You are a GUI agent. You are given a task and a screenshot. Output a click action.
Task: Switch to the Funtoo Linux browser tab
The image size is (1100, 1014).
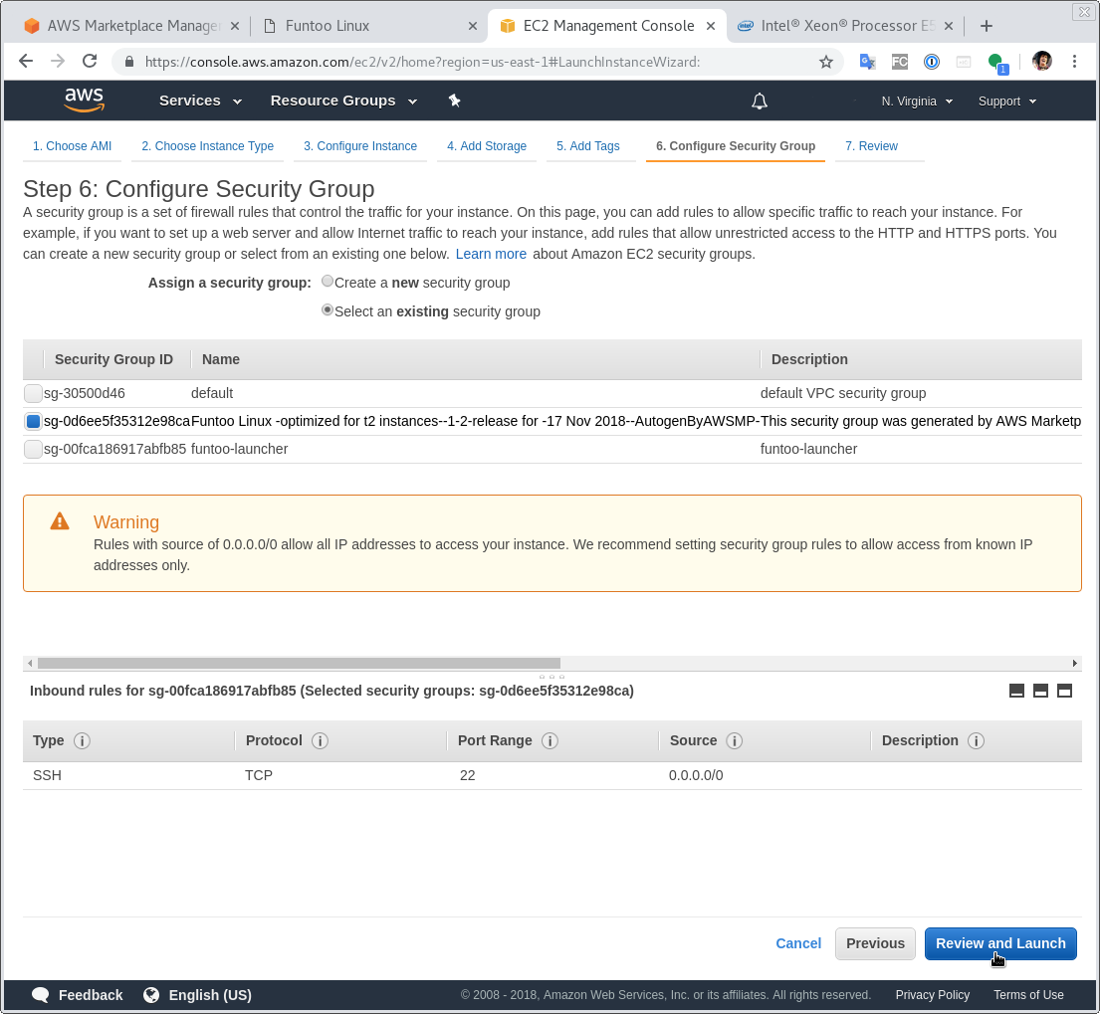pyautogui.click(x=367, y=26)
